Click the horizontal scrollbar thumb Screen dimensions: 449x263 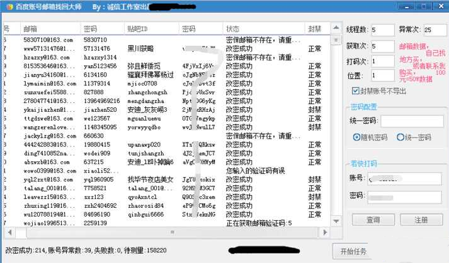coord(172,232)
